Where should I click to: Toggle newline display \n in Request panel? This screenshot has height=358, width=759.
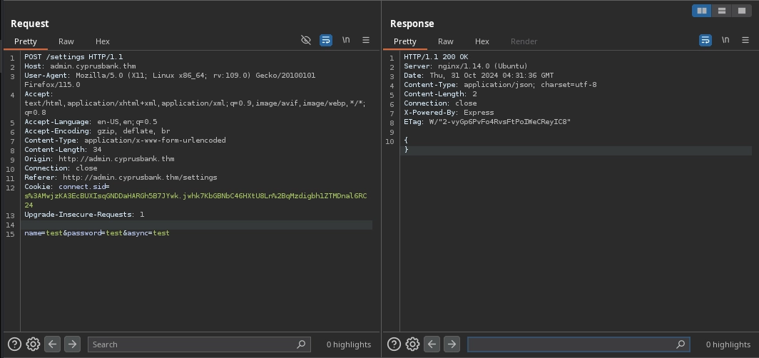346,41
